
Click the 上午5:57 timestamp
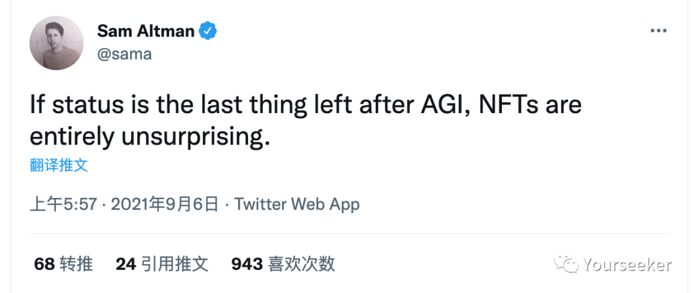click(x=63, y=204)
